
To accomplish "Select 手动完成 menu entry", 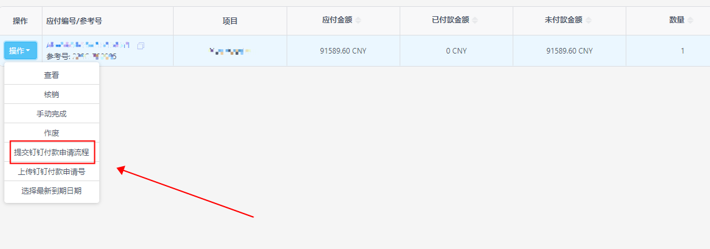I will [52, 114].
